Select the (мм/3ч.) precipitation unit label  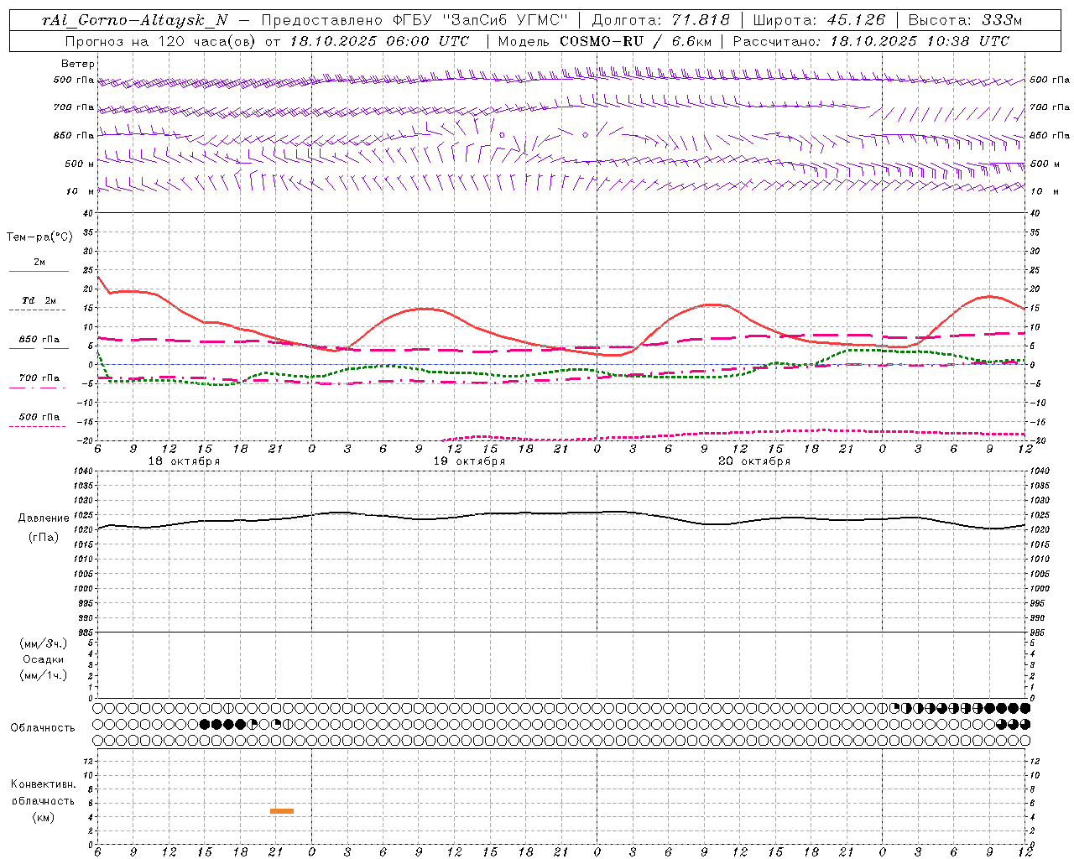click(43, 643)
